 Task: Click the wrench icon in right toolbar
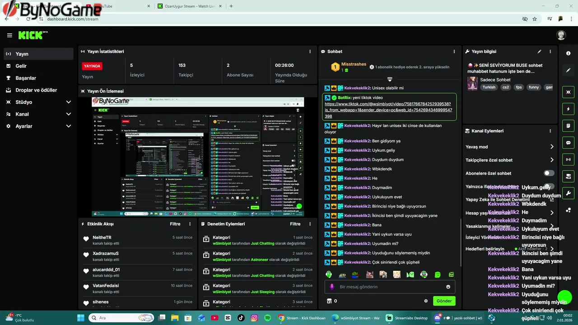click(x=568, y=193)
